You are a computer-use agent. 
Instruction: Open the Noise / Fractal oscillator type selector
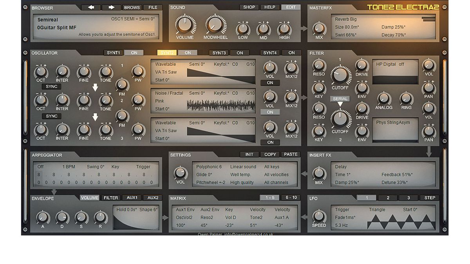[x=169, y=93]
